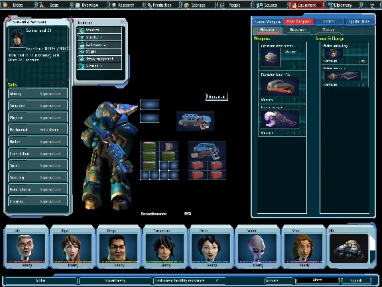The image size is (382, 287).
Task: Click the Athletics training icon
Action: coord(82,30)
